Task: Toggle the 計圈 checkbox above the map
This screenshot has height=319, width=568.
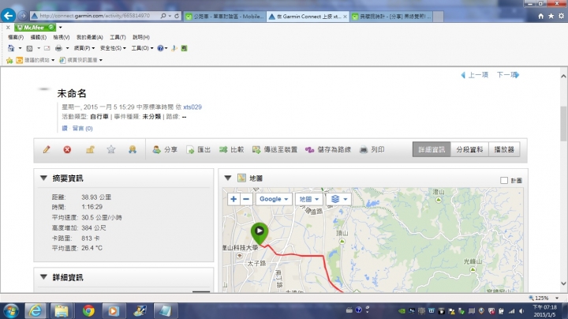Action: [x=504, y=180]
